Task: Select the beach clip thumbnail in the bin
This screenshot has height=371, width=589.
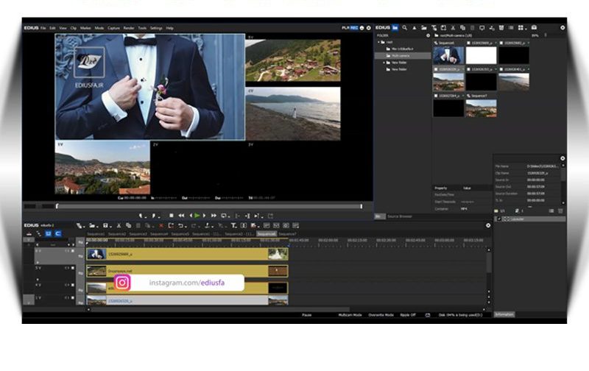Action: tap(514, 82)
